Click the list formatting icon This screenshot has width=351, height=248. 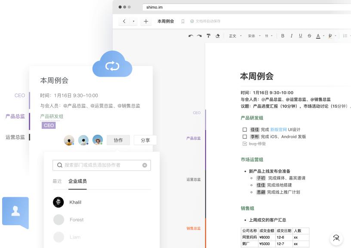coord(345,36)
